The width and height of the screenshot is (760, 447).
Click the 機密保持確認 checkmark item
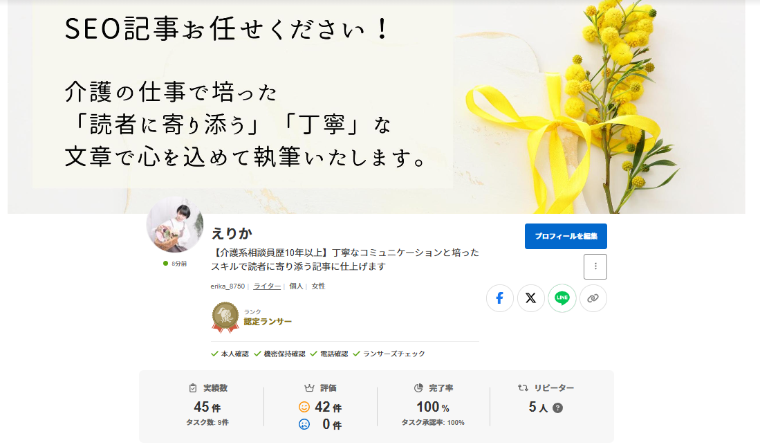coord(279,354)
